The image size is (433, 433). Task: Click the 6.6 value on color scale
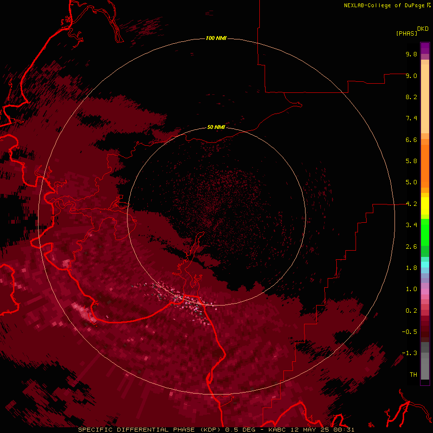(411, 140)
